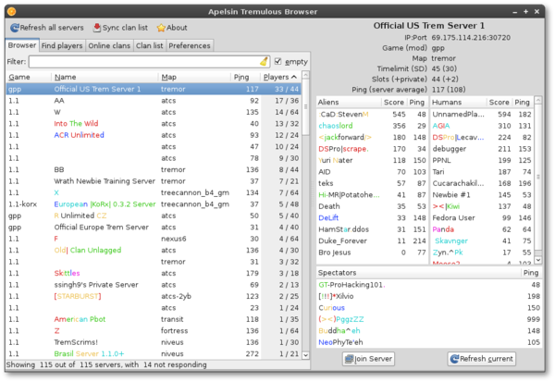Image resolution: width=555 pixels, height=382 pixels.
Task: Select the [STARBURST] server row
Action: click(154, 296)
